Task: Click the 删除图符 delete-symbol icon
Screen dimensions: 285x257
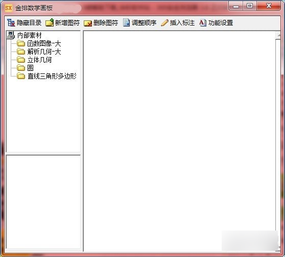Action: tap(88, 23)
